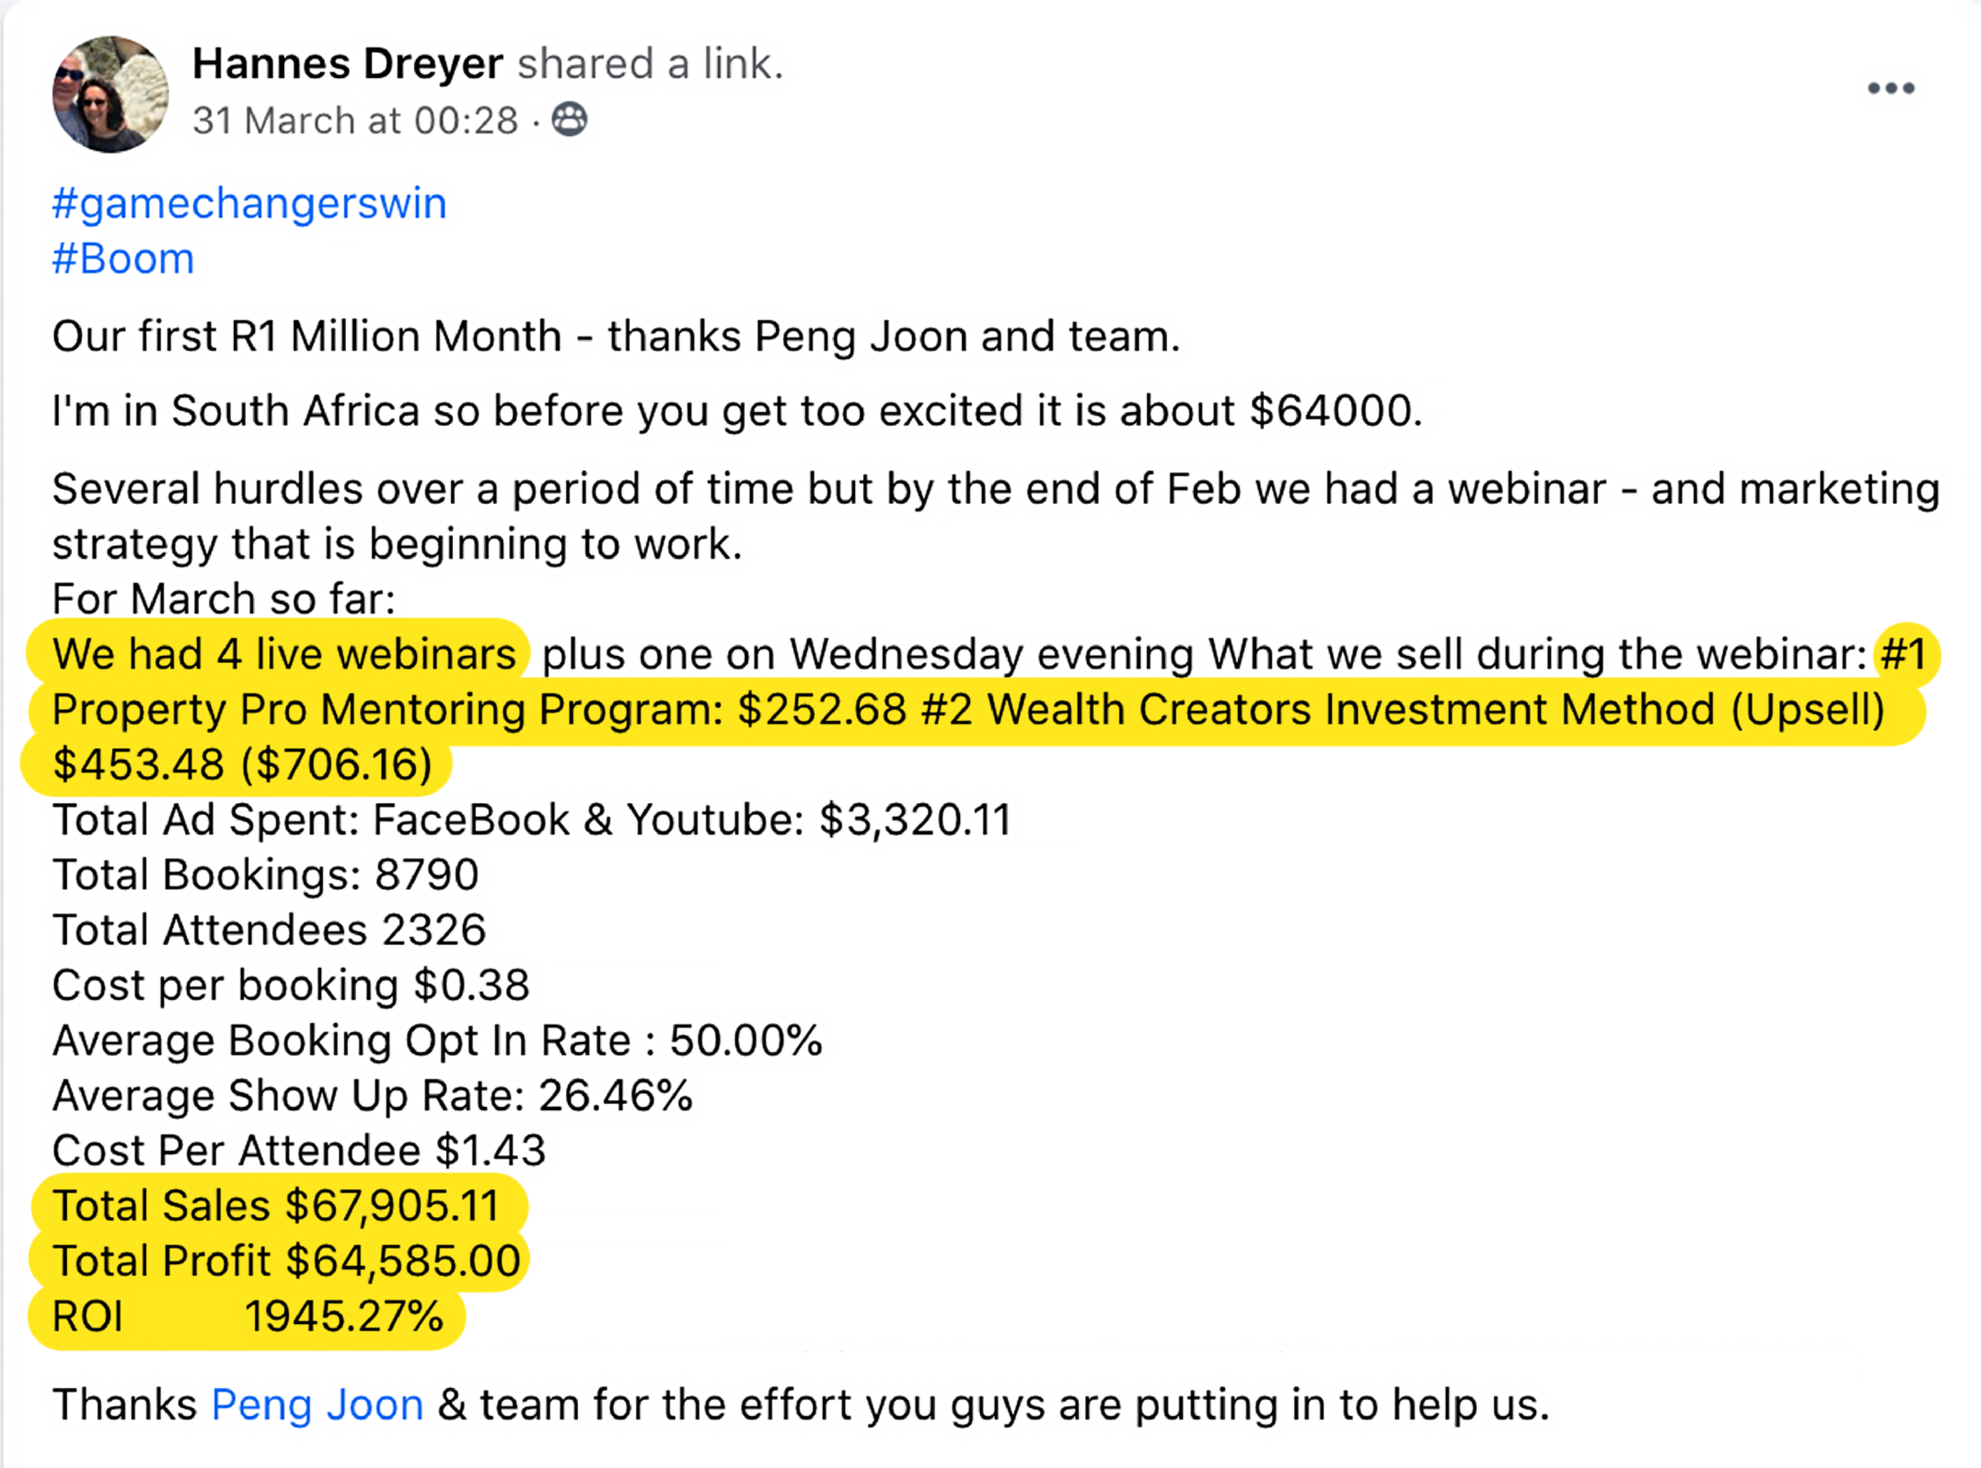Open the #gamechangerswin hashtag

249,203
